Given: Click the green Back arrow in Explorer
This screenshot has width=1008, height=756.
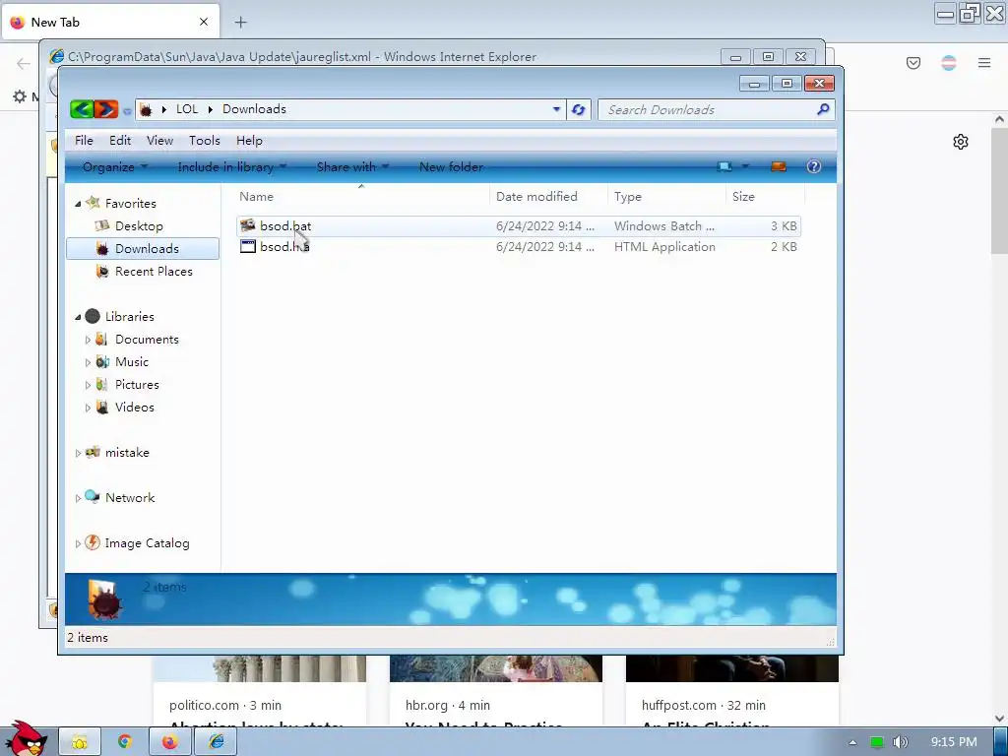Looking at the screenshot, I should tap(82, 109).
